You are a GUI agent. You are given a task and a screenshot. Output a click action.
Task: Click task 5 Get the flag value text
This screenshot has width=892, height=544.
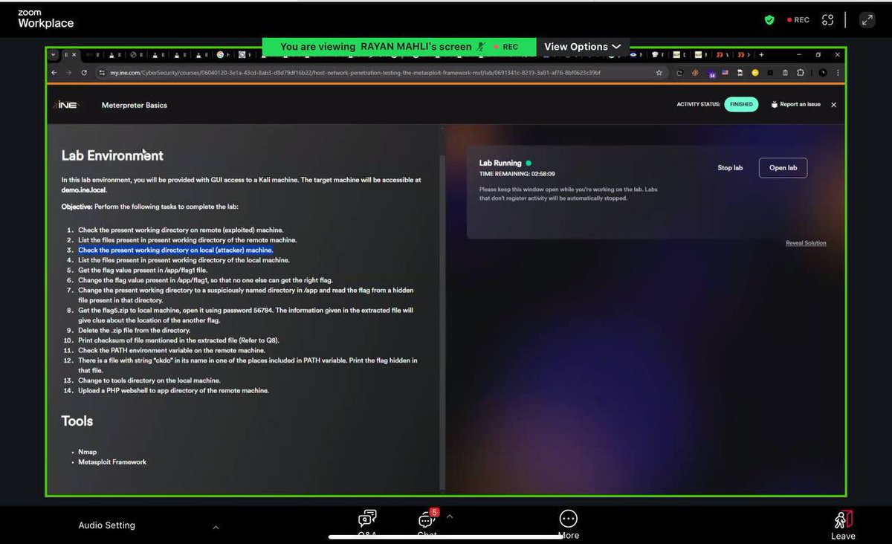point(143,271)
